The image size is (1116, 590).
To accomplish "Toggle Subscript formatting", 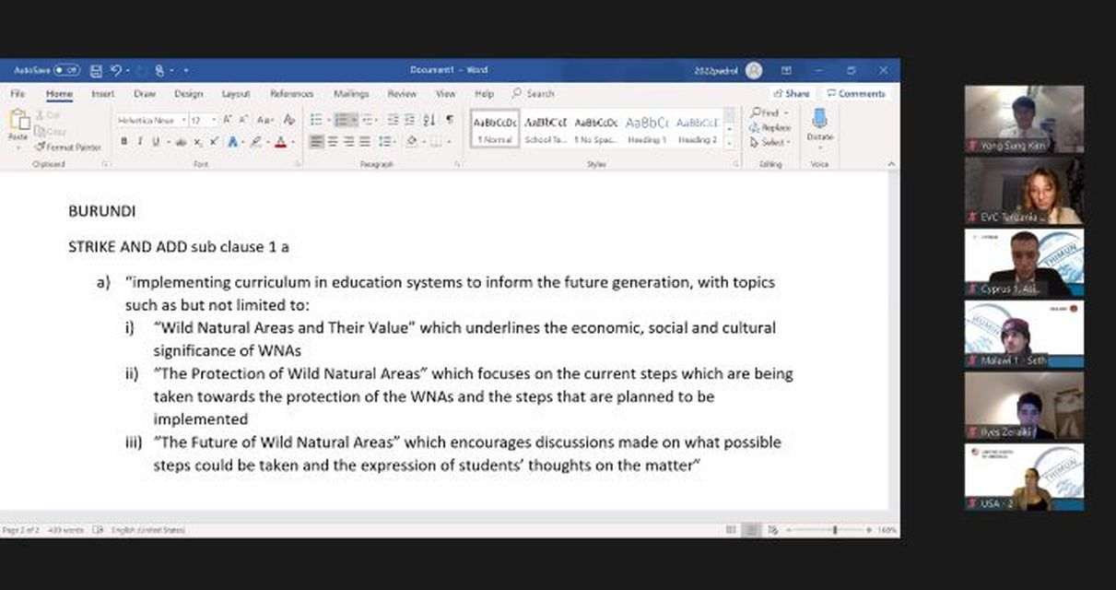I will [x=199, y=142].
